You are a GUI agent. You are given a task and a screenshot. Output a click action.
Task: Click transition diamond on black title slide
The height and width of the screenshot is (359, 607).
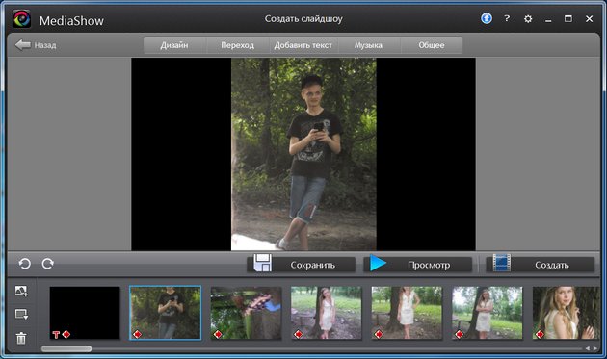click(x=66, y=334)
